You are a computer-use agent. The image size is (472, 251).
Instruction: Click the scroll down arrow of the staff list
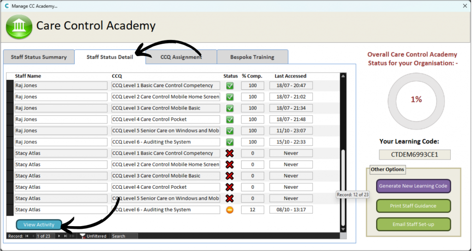343,229
